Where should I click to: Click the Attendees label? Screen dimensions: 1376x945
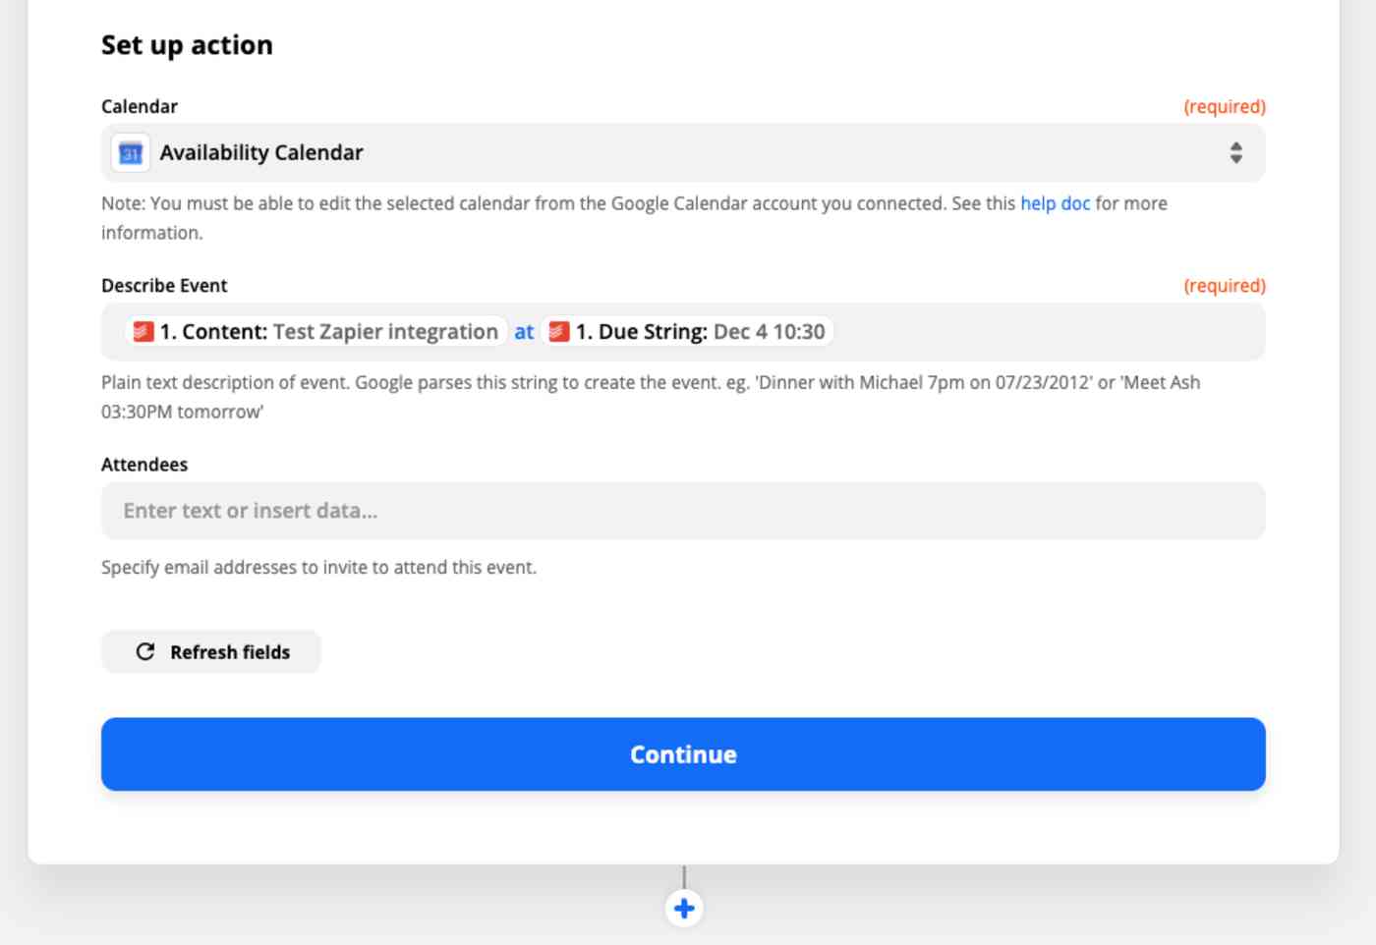pos(144,465)
